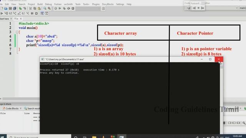Open the Edit menu
This screenshot has height=138, width=246.
7,4
